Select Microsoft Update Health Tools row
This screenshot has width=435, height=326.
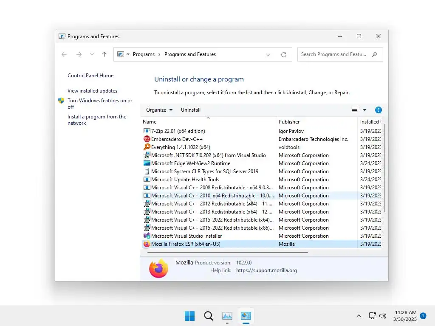tap(262, 179)
